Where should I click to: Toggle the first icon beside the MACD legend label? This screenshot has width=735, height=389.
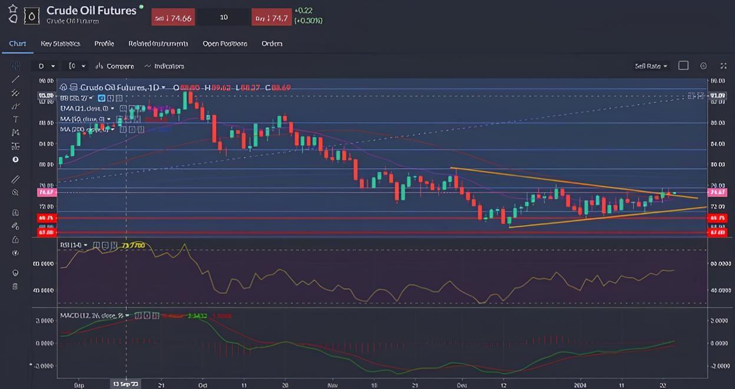coord(138,316)
